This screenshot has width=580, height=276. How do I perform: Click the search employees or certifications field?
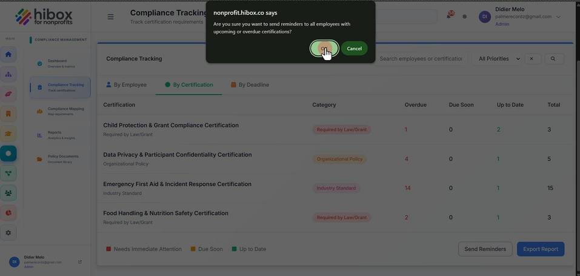tap(421, 58)
